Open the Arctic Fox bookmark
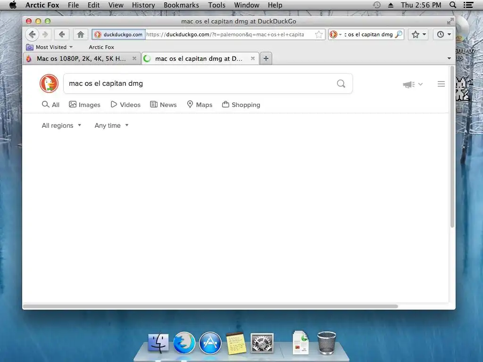 pyautogui.click(x=101, y=47)
